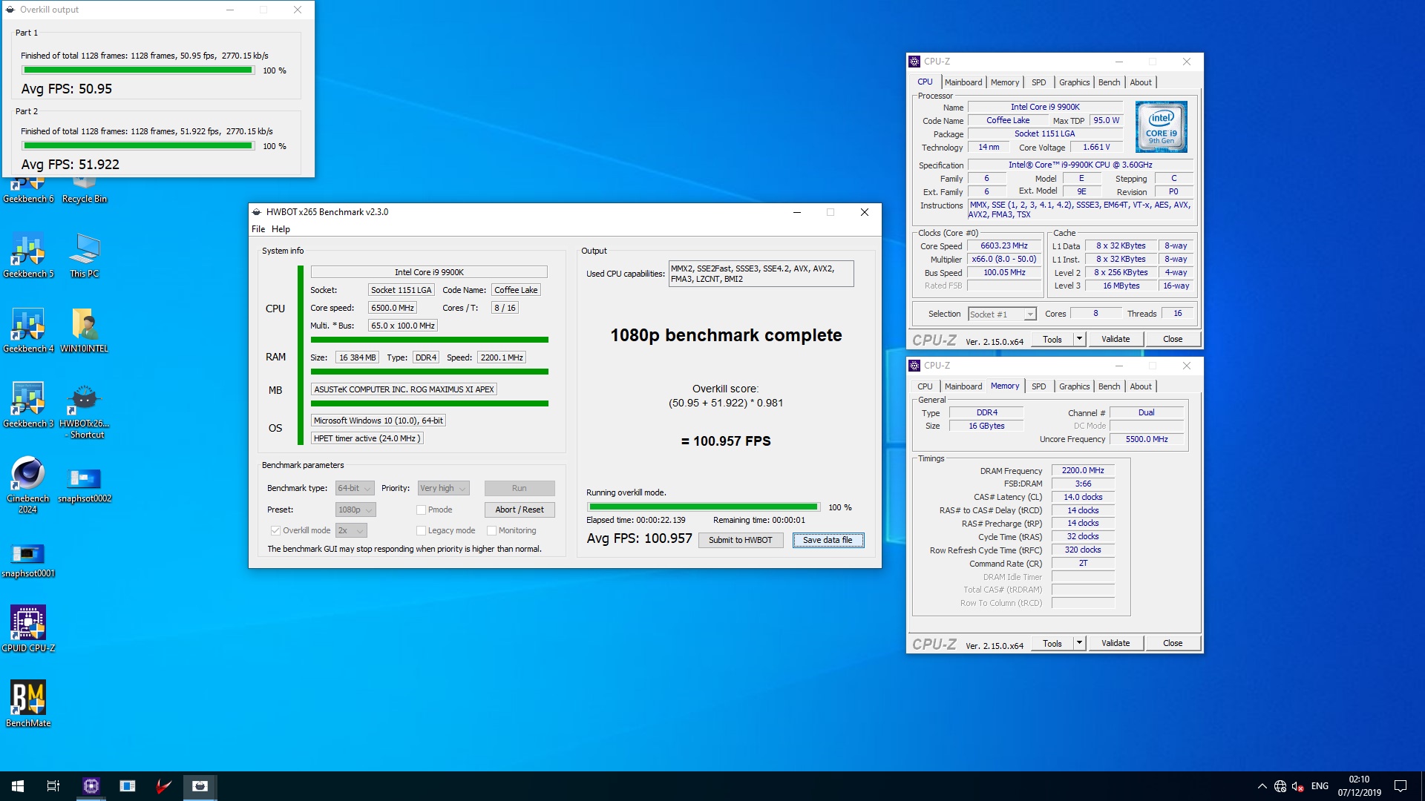Open This PC desktop icon
Image resolution: width=1425 pixels, height=801 pixels.
point(84,256)
